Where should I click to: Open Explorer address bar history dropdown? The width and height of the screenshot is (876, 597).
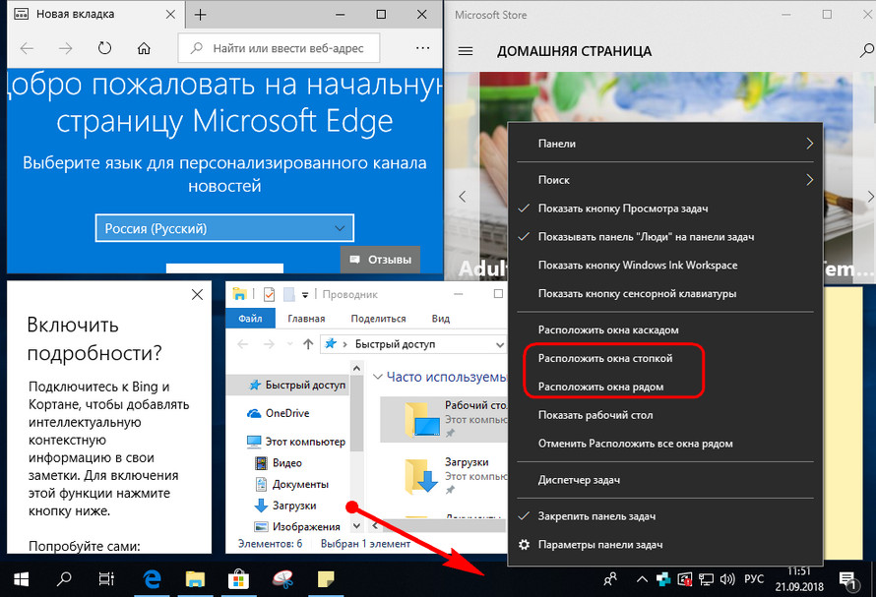[x=499, y=344]
